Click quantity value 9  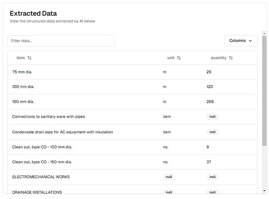[x=208, y=147]
